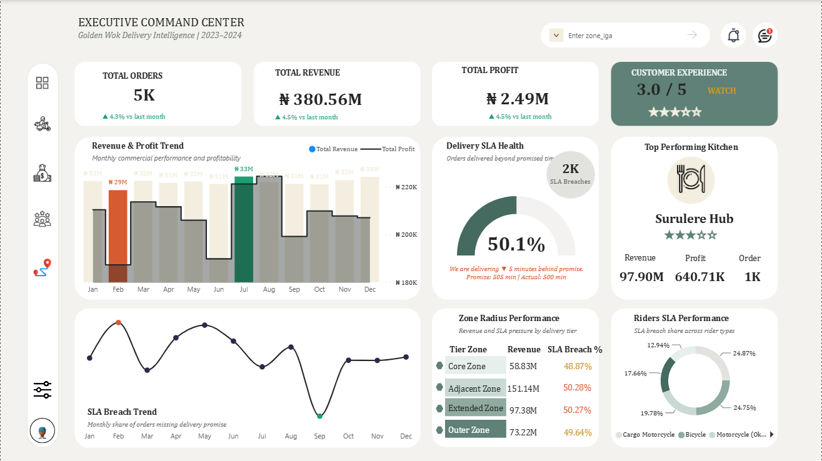This screenshot has width=822, height=461.
Task: Click the 2K SLA Breaches bubble
Action: [x=570, y=175]
